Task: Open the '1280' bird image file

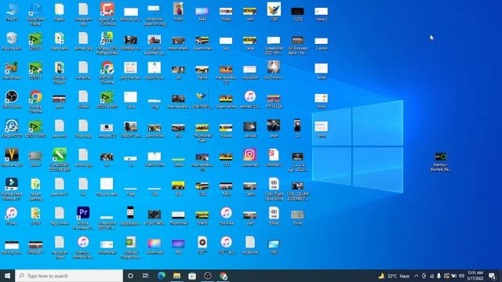Action: pyautogui.click(x=274, y=12)
